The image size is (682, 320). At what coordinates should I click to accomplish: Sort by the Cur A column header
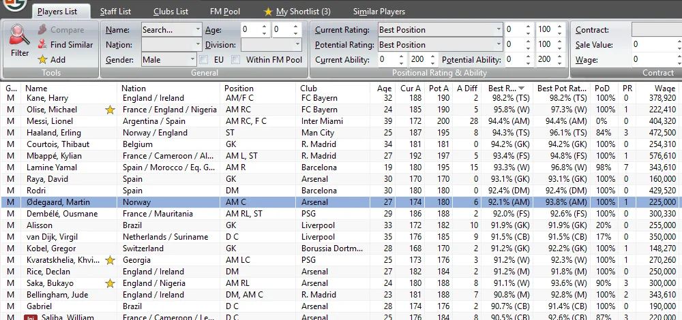tap(410, 88)
